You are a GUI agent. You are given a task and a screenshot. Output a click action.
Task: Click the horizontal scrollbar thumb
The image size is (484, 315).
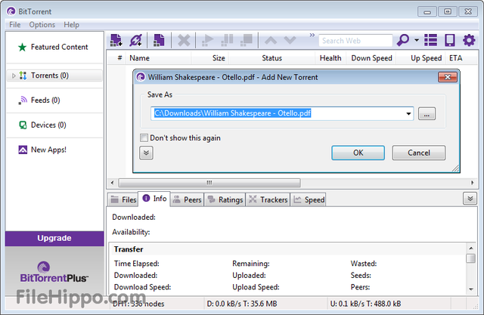click(x=209, y=183)
